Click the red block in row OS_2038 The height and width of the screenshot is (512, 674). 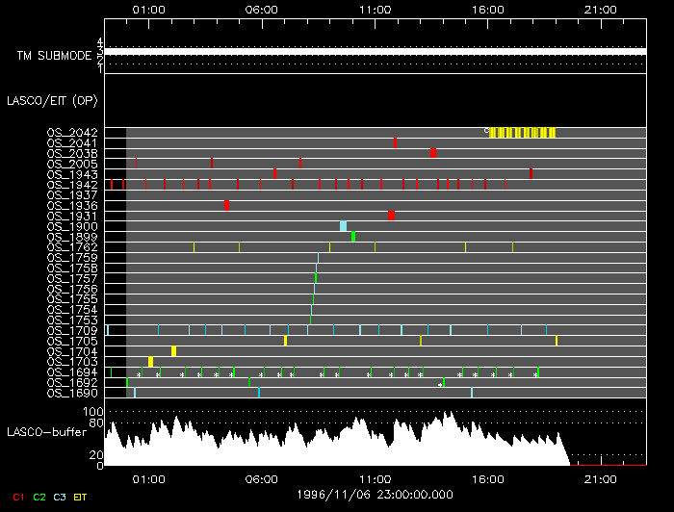click(x=433, y=153)
